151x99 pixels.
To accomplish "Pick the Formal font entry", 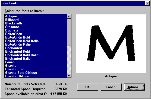I will [x=36, y=62].
